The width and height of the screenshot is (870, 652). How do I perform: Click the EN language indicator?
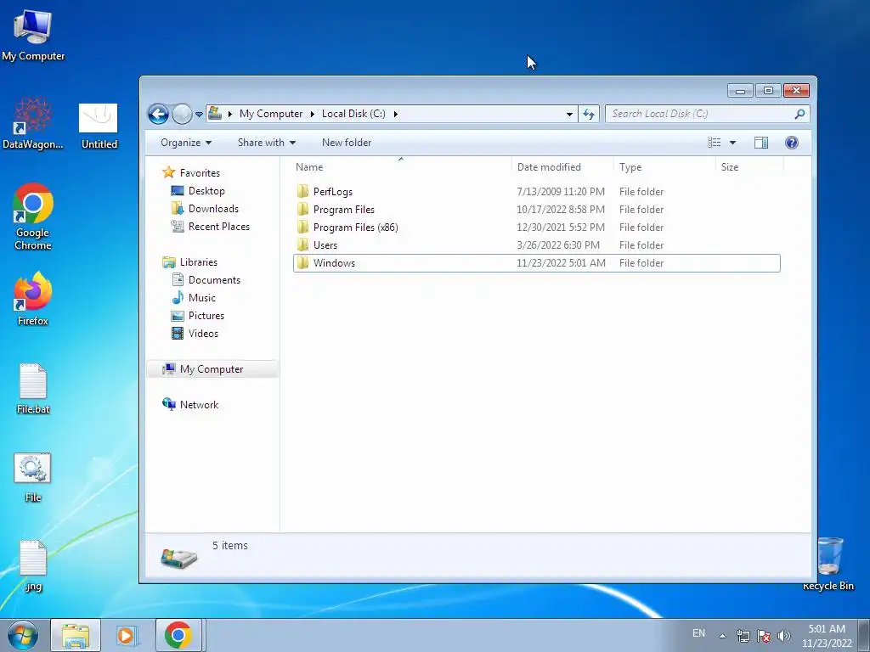point(698,633)
